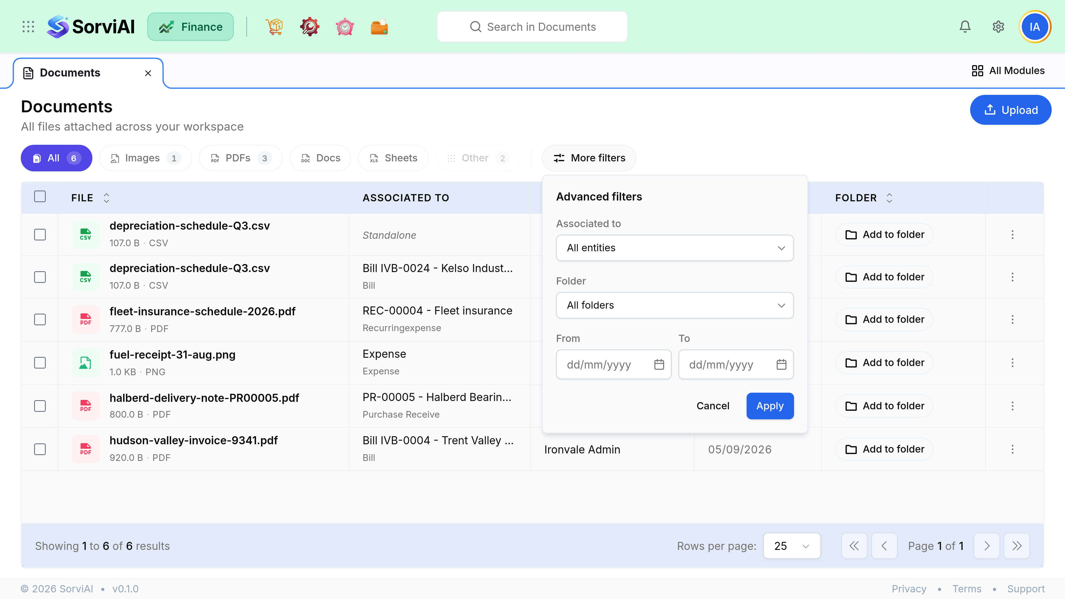Viewport: 1065px width, 599px height.
Task: Filter by the Sheets tab
Action: coord(393,158)
